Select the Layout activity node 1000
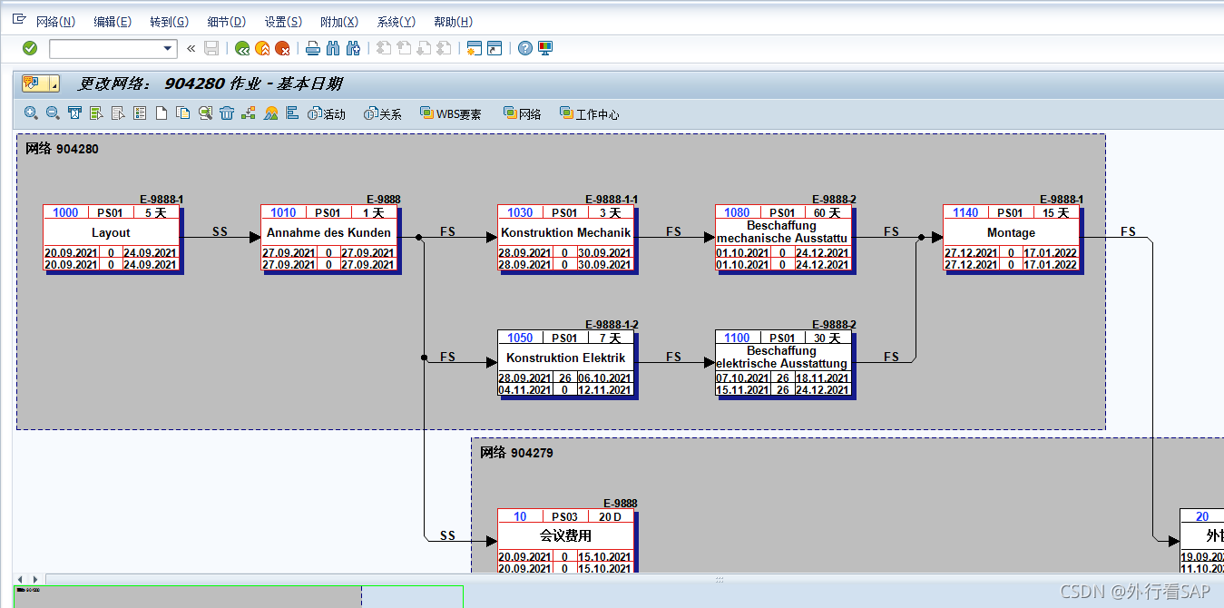1224x608 pixels. (x=113, y=239)
